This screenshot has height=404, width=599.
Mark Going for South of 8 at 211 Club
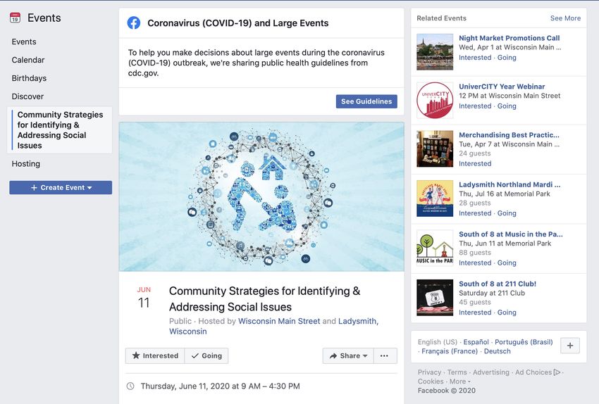tap(507, 313)
